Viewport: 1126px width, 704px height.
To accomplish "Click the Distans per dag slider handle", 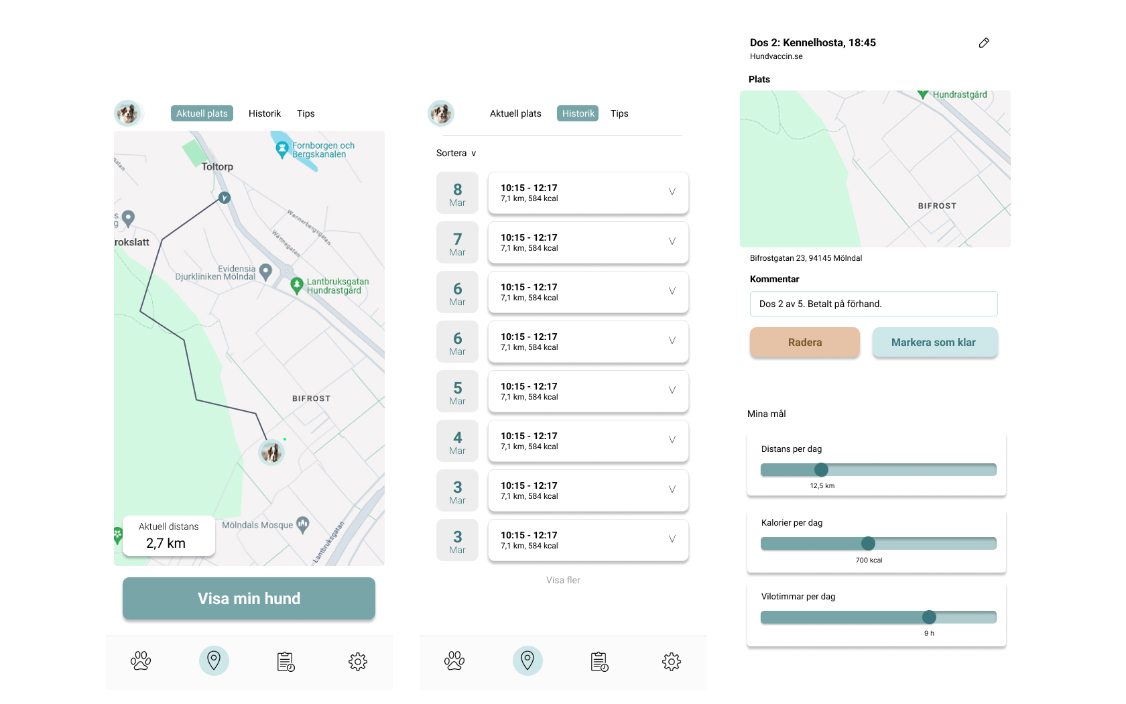I will (821, 469).
